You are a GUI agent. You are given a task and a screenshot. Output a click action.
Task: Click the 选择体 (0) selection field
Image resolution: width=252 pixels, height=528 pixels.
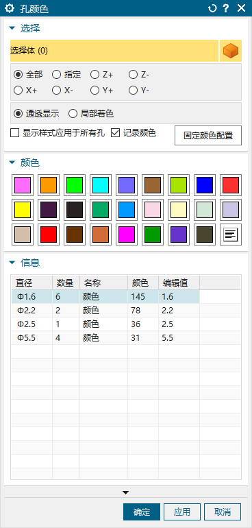[114, 51]
